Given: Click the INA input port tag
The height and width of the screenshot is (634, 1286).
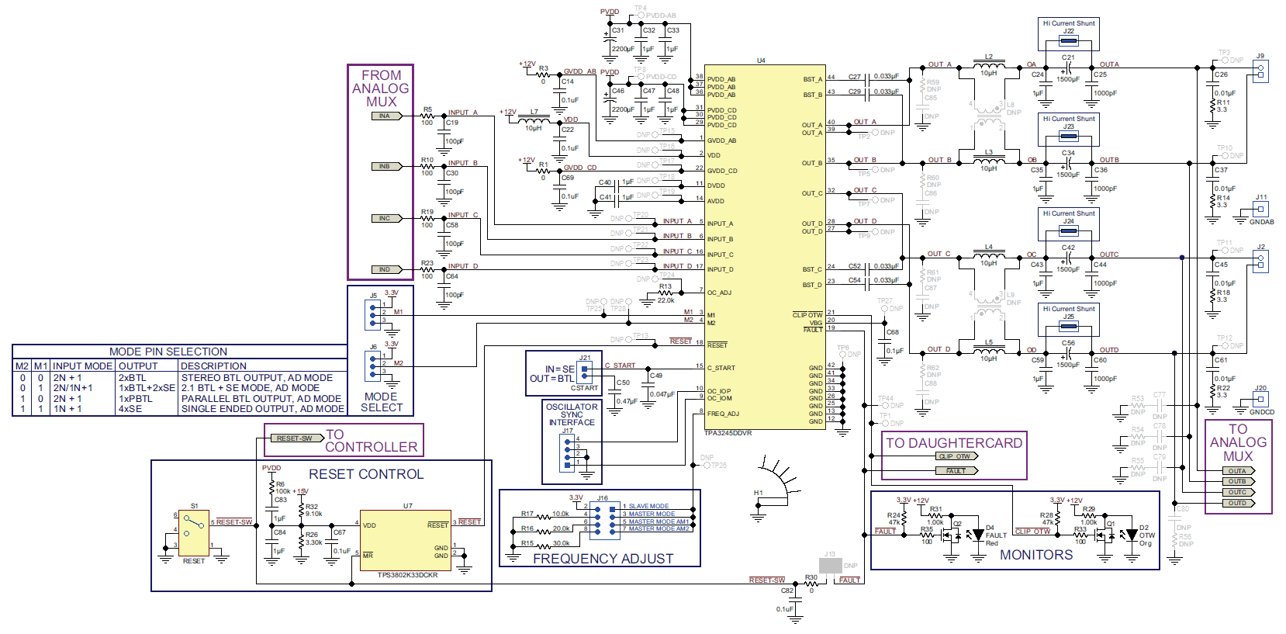Looking at the screenshot, I should point(385,116).
